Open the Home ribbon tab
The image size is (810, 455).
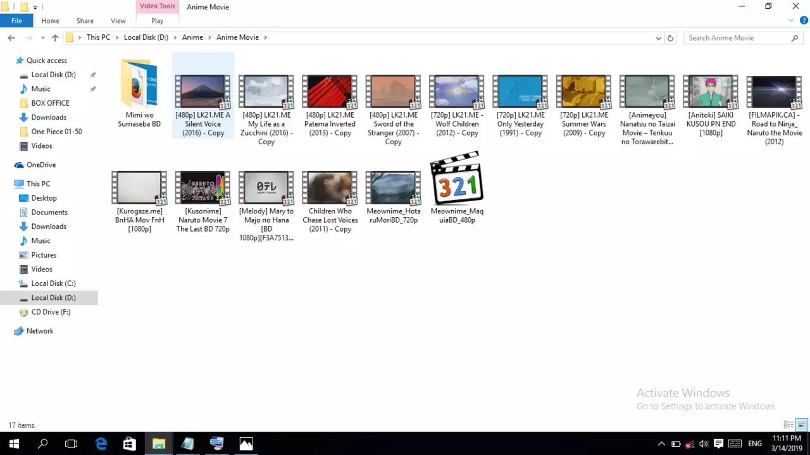click(50, 21)
